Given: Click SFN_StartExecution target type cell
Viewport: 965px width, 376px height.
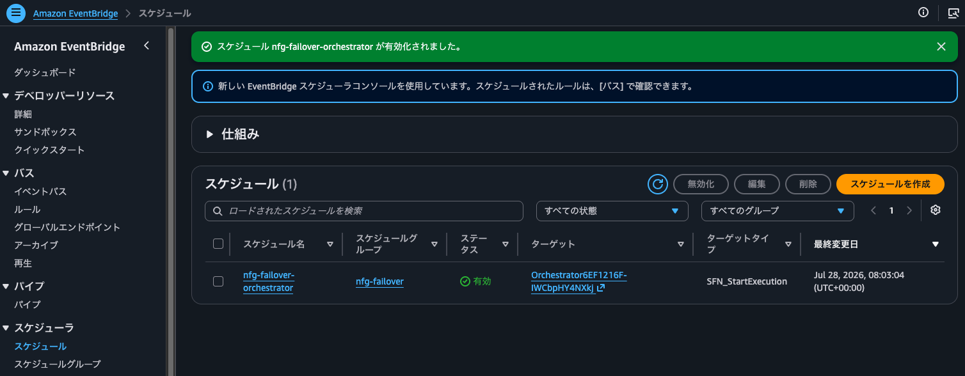Looking at the screenshot, I should coord(747,281).
